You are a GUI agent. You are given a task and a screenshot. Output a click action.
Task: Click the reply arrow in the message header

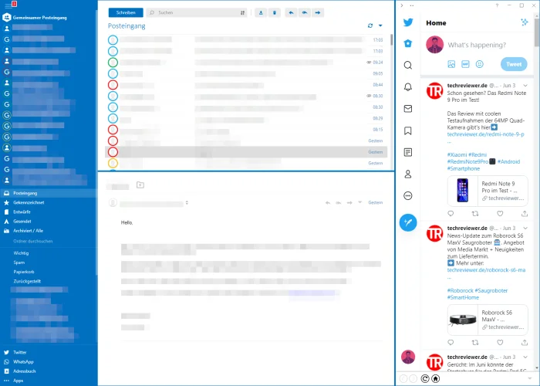click(328, 202)
